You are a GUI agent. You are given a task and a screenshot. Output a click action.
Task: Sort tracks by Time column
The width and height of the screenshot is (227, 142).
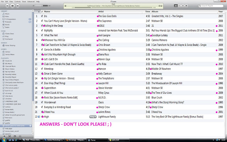(148, 12)
